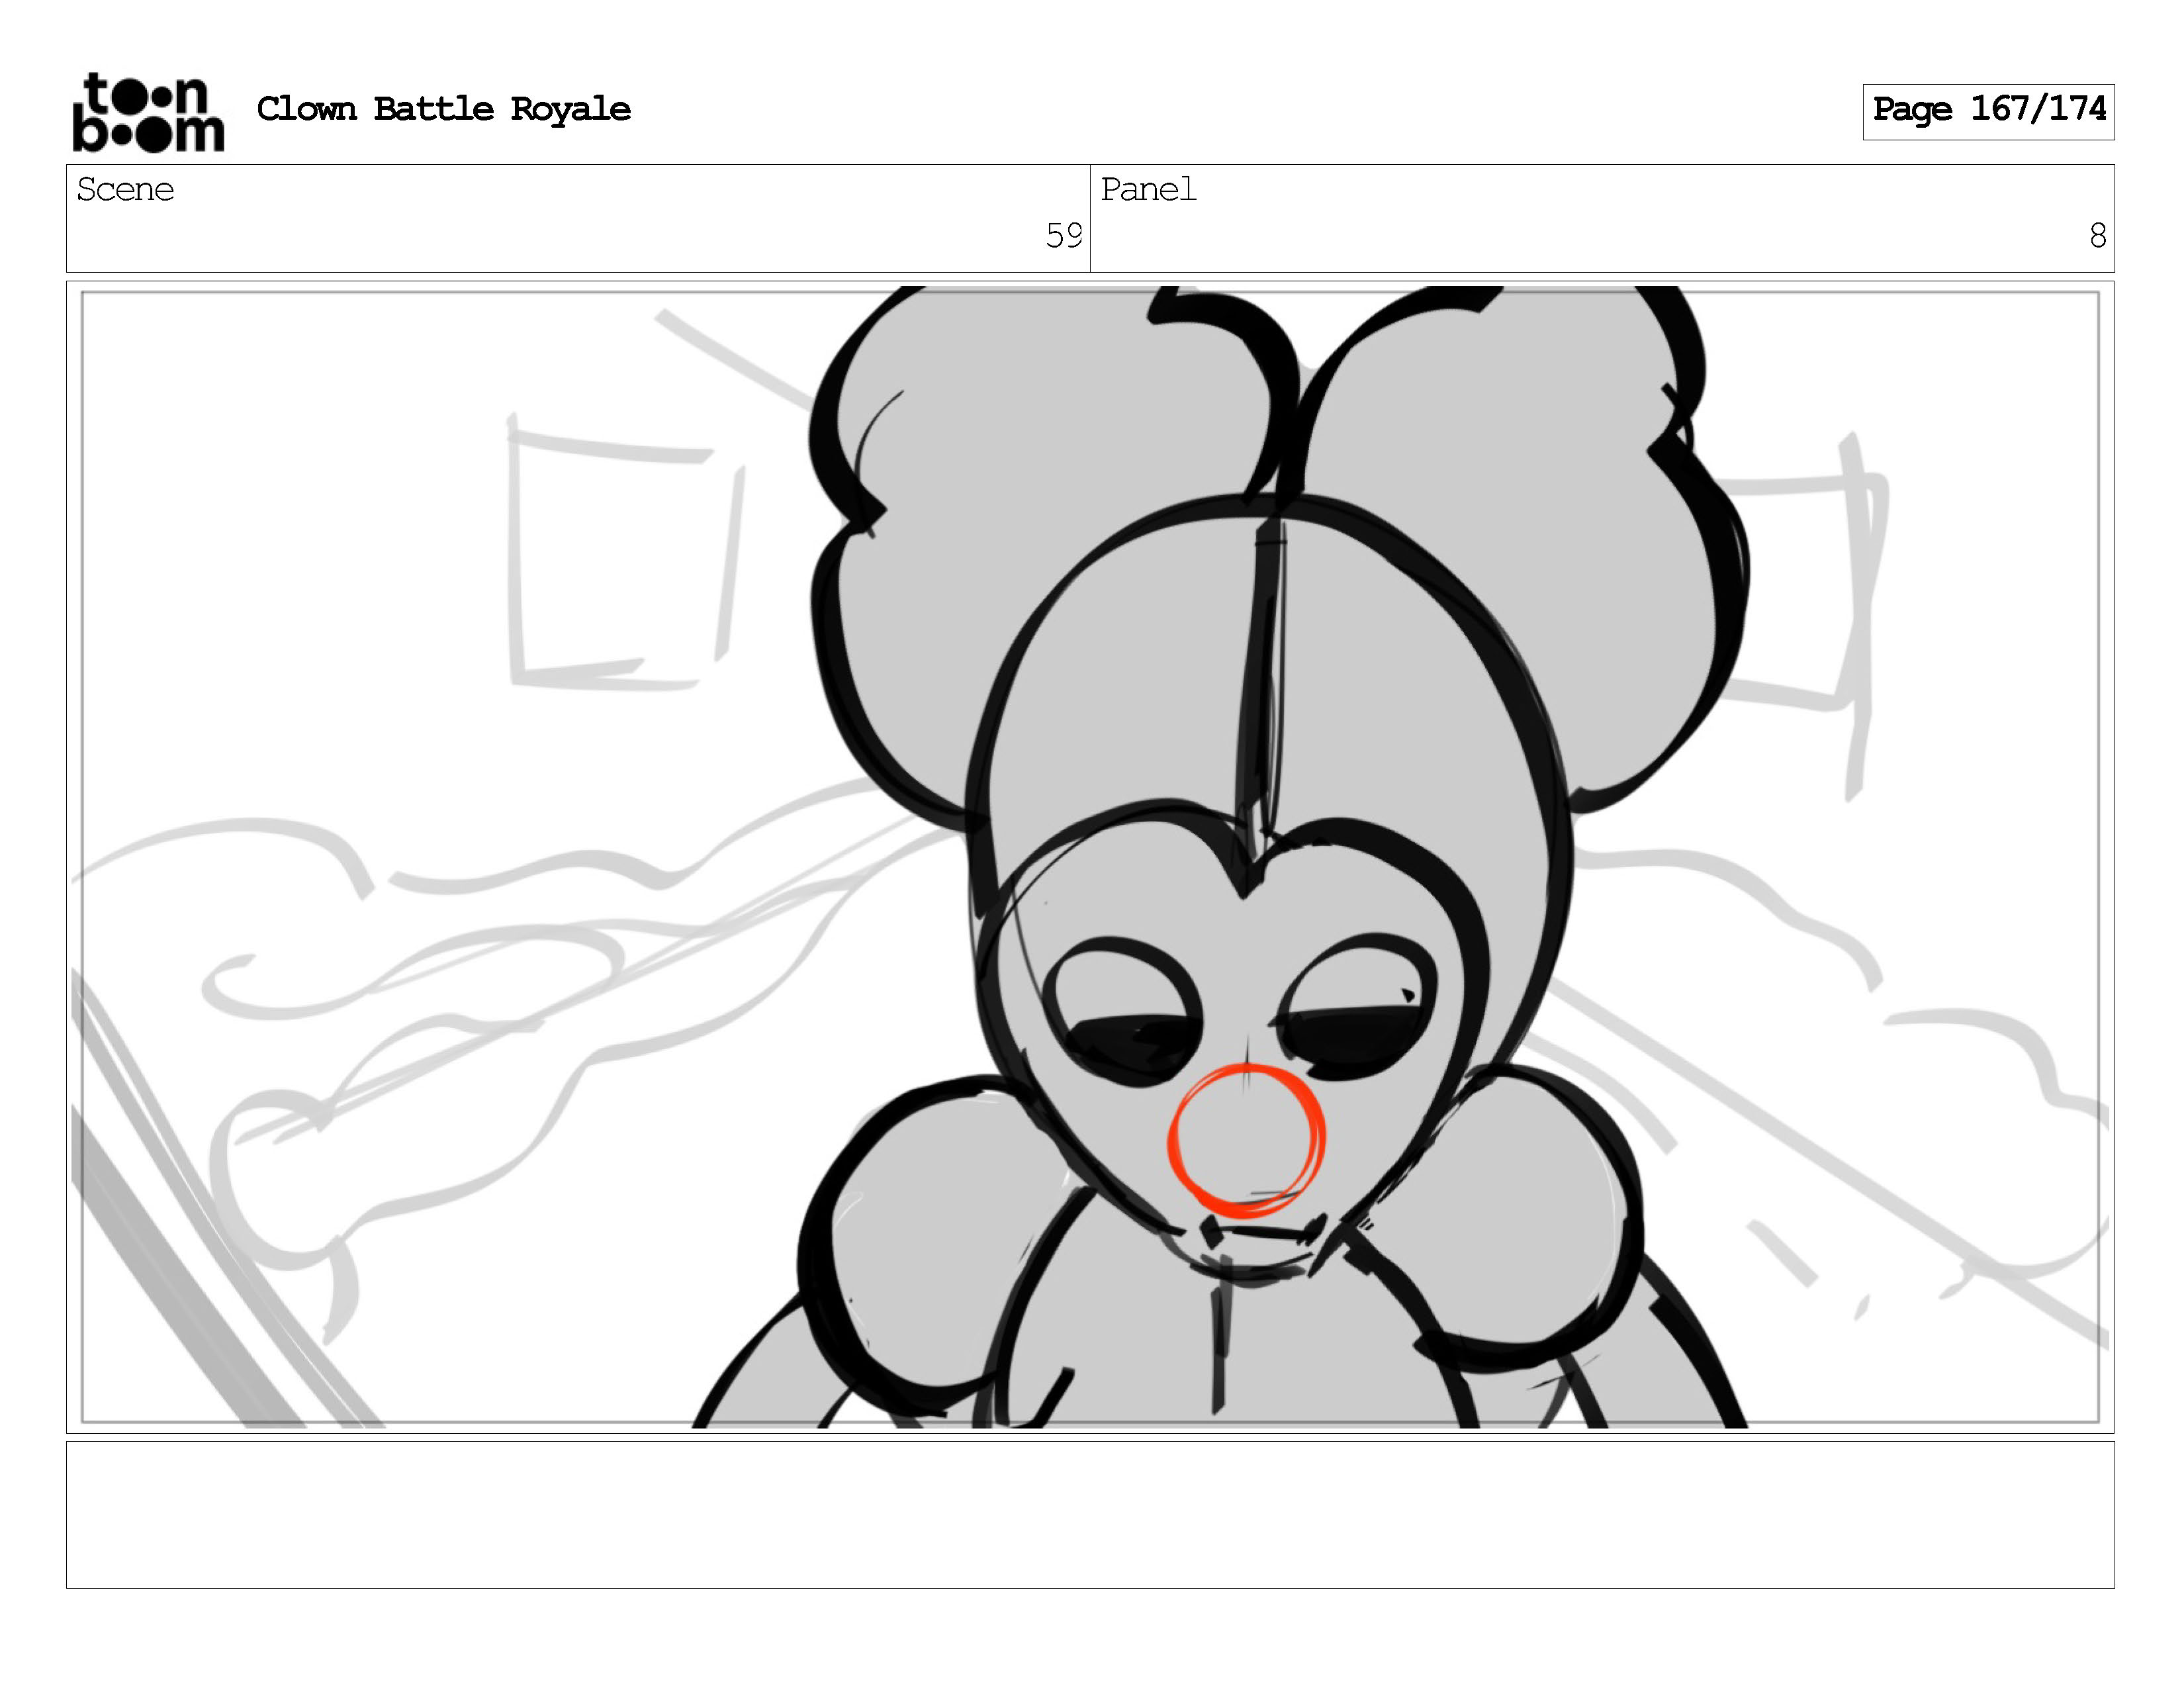2184x1688 pixels.
Task: Click the Clown Battle Royale title text
Action: (x=443, y=109)
